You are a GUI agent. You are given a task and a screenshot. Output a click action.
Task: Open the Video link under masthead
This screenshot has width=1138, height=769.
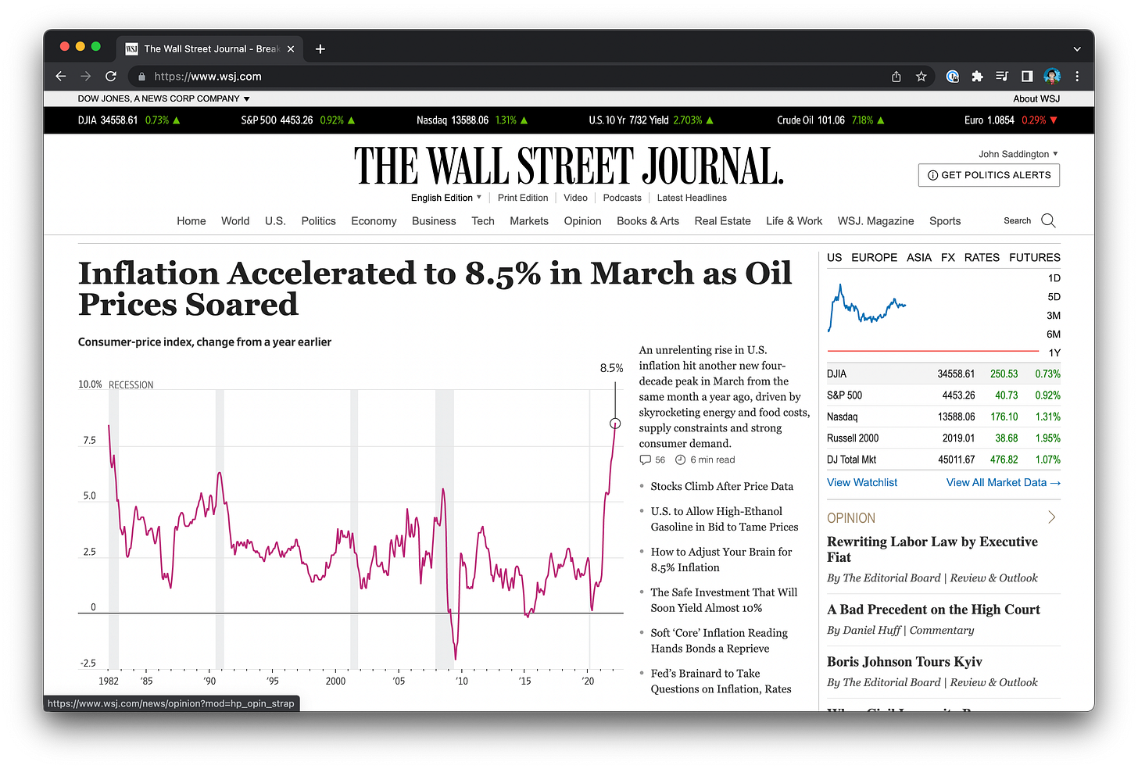coord(575,198)
